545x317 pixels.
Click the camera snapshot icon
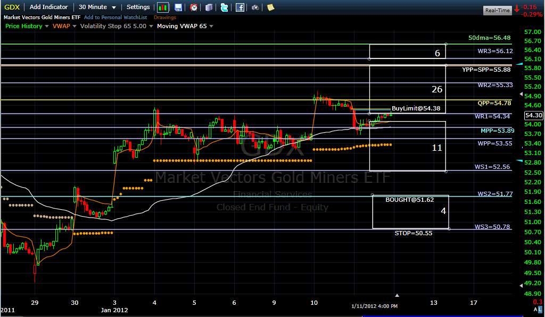pyautogui.click(x=255, y=7)
